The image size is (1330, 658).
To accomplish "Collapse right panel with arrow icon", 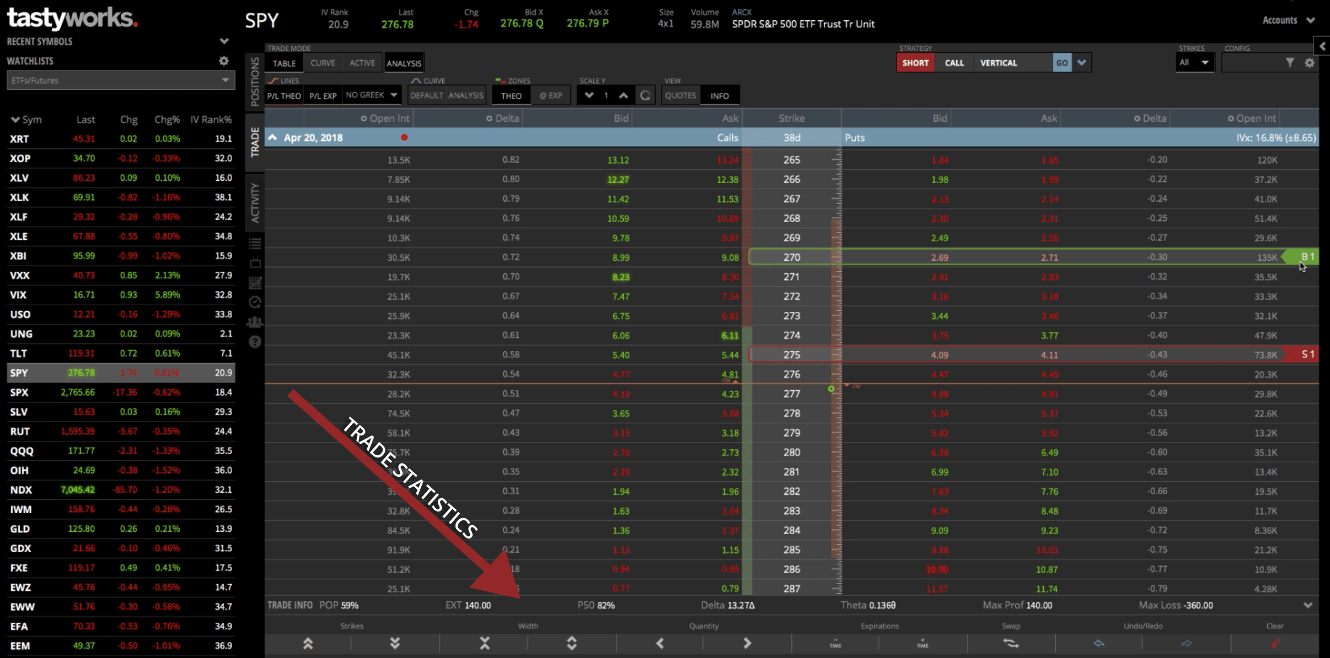I will [x=1322, y=46].
